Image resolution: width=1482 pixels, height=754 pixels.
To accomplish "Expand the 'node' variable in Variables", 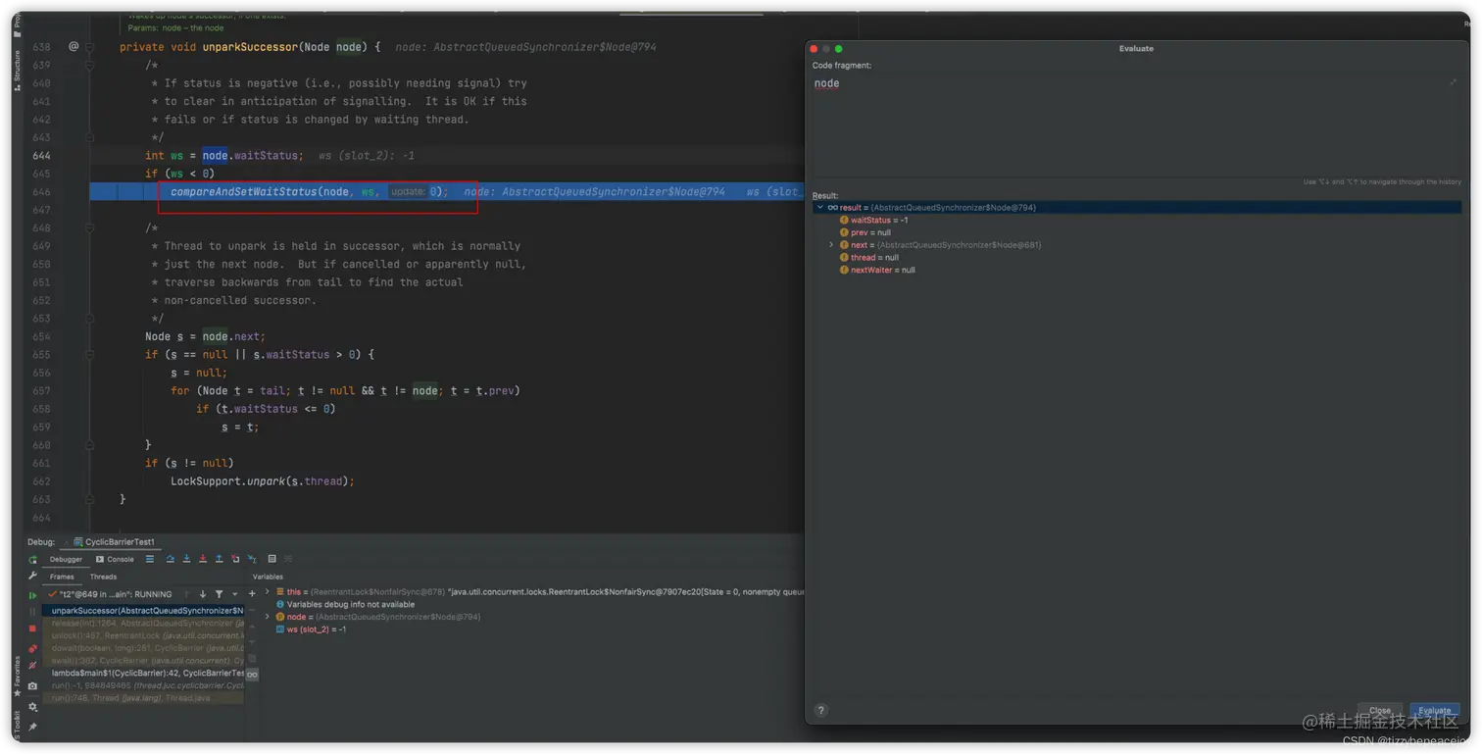I will click(x=267, y=617).
